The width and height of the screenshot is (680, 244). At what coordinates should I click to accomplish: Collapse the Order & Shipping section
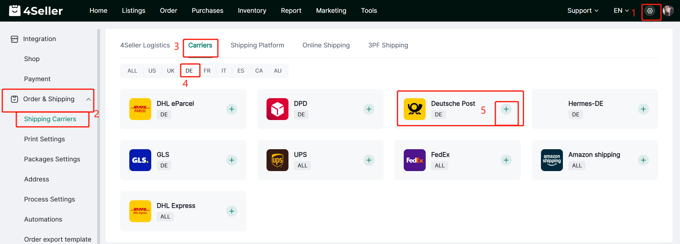[88, 99]
